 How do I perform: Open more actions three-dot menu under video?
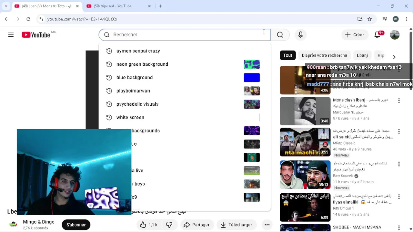(267, 225)
